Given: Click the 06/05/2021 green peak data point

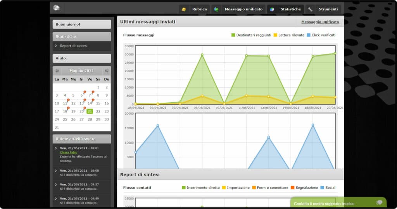Looking at the screenshot, I should pos(202,55).
